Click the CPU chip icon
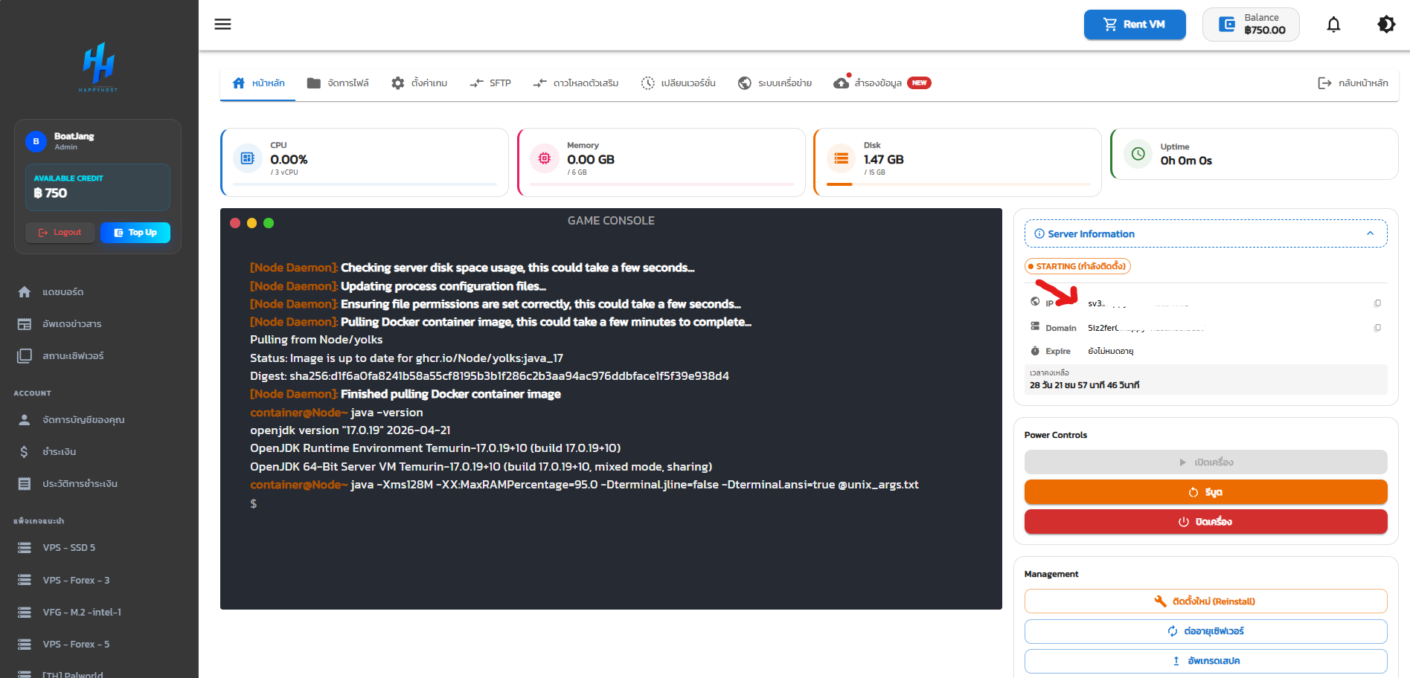The image size is (1410, 678). click(x=248, y=158)
